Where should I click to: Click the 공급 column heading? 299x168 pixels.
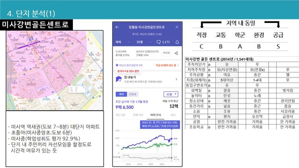[x=278, y=35]
